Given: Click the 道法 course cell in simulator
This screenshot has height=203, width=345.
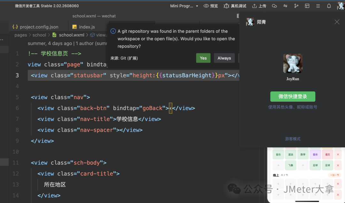Looking at the screenshot, I should coord(290,154).
